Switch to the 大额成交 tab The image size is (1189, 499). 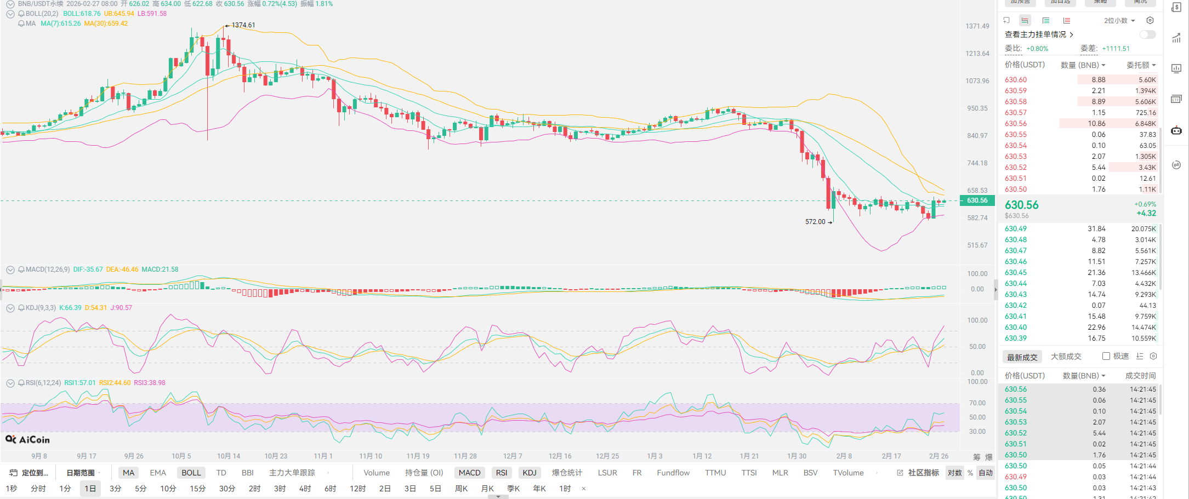tap(1066, 357)
